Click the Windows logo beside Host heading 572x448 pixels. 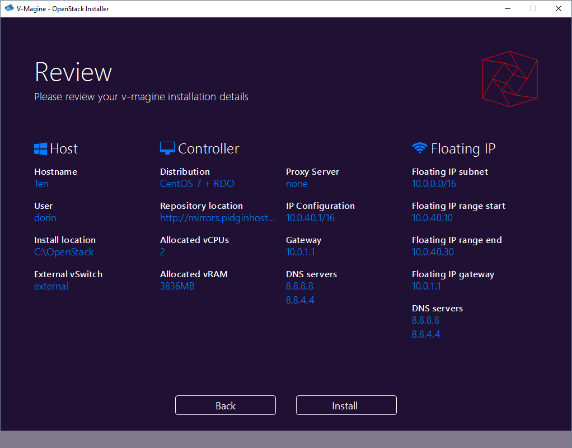(x=40, y=148)
